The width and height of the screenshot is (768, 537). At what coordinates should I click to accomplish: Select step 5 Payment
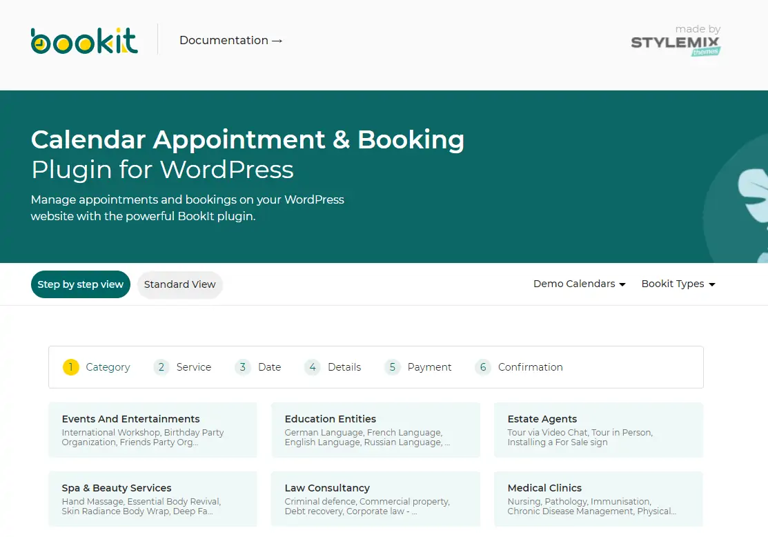[x=417, y=367]
